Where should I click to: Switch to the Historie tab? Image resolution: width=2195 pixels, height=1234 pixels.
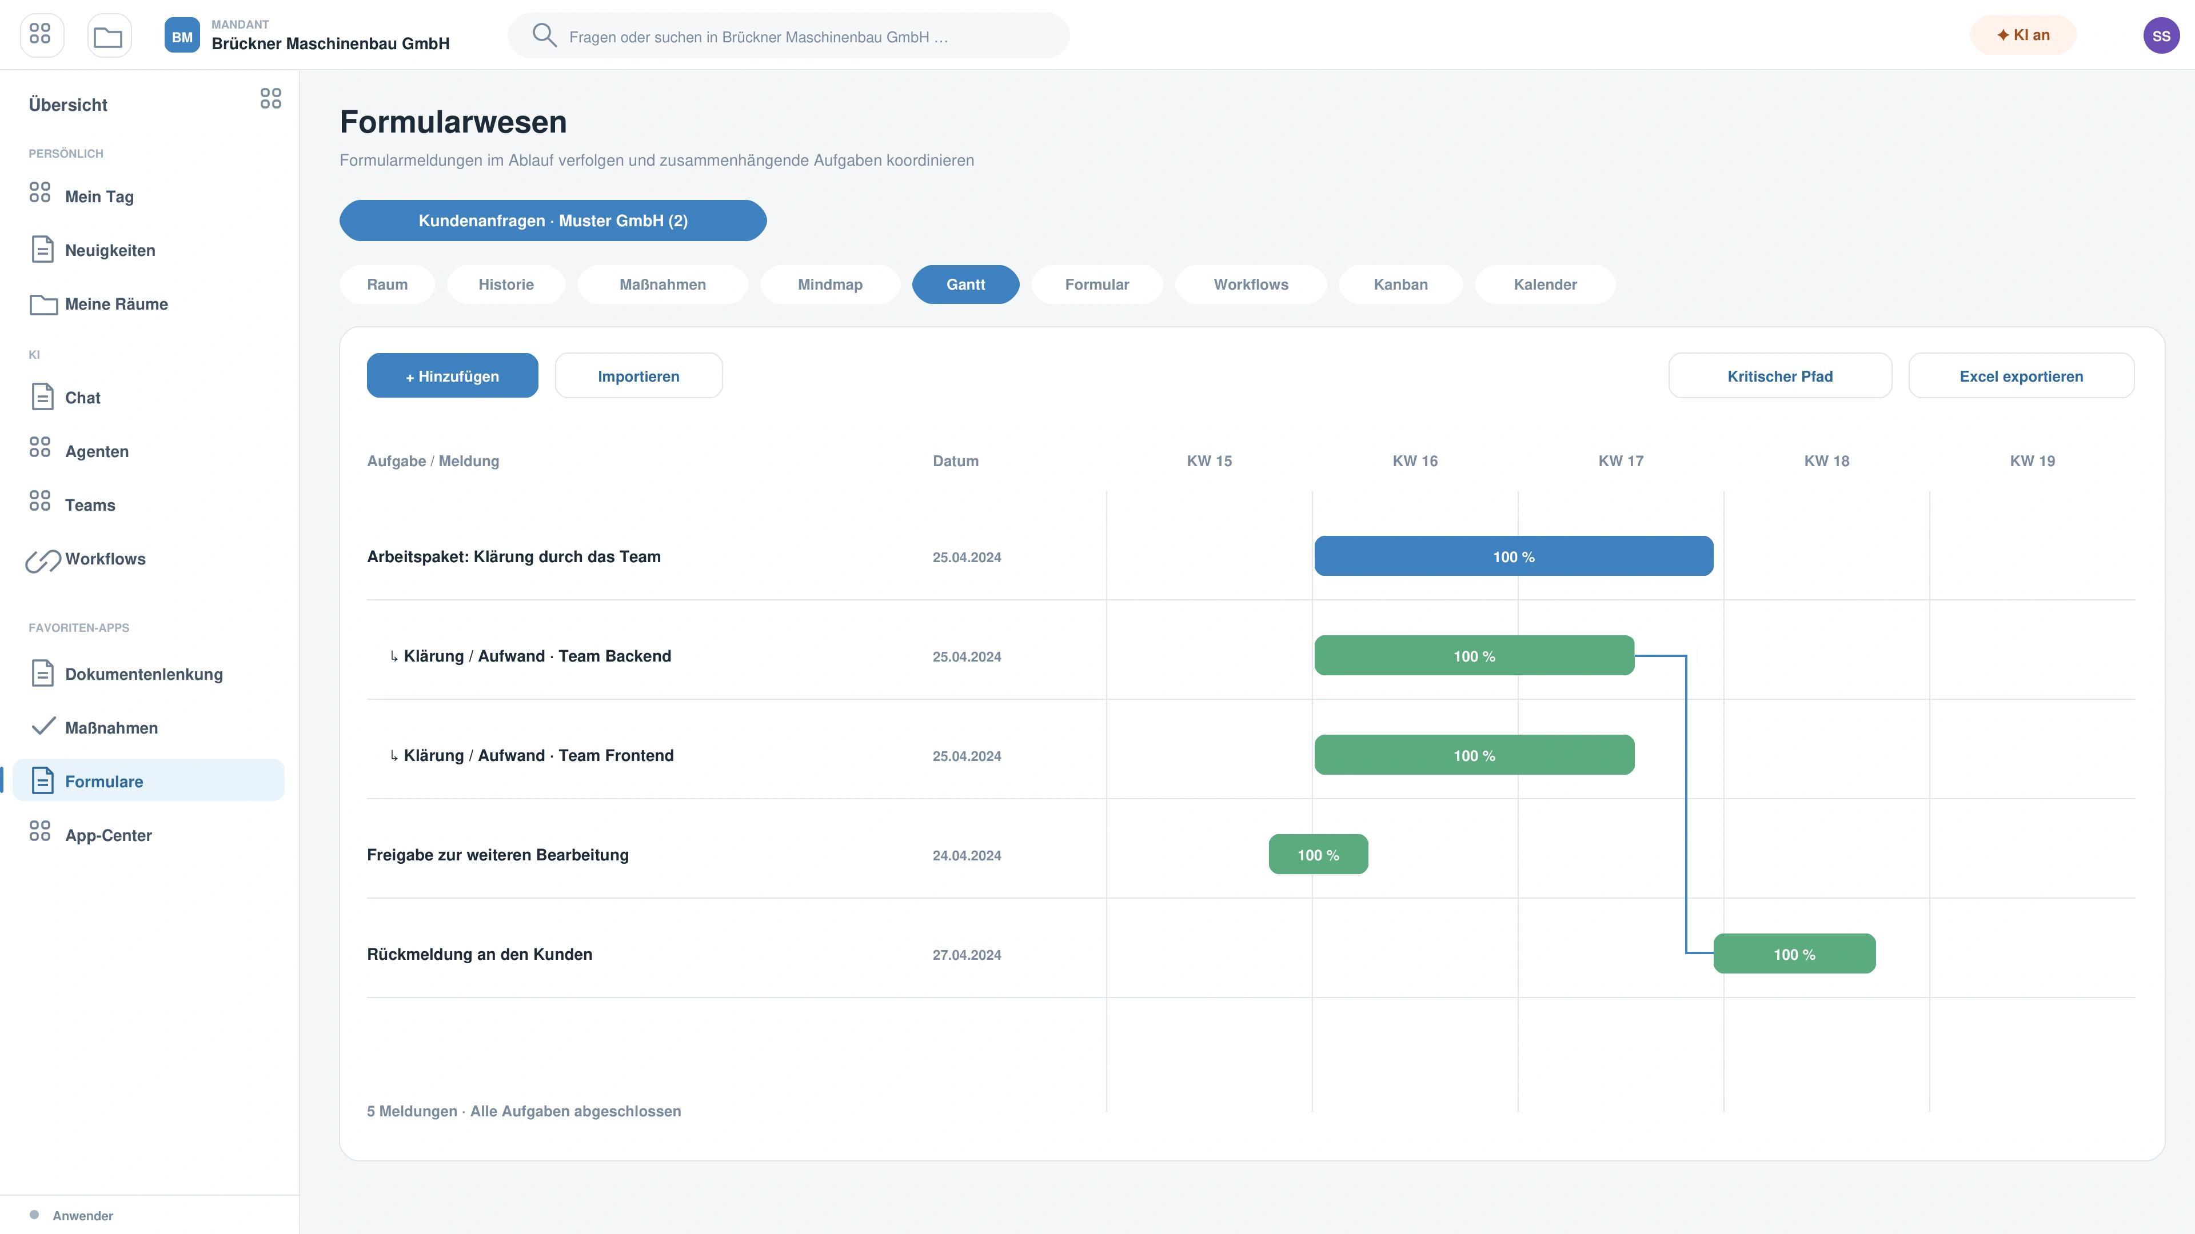click(x=506, y=285)
